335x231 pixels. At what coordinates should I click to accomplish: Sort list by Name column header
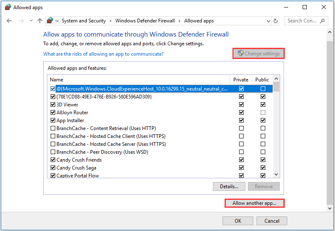click(139, 80)
